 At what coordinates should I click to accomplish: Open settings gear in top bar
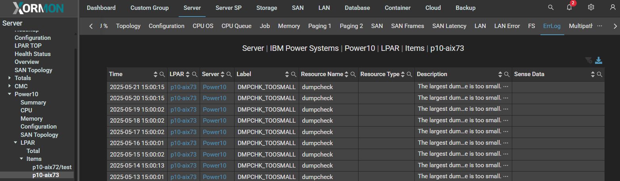591,7
